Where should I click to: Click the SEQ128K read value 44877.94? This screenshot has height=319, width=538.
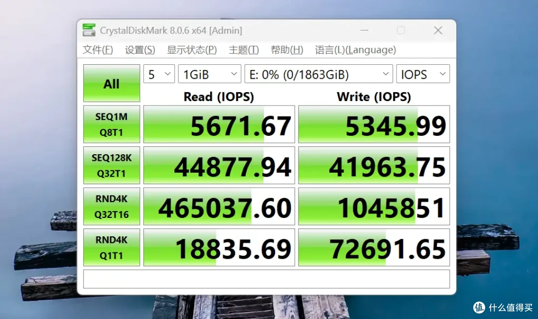(219, 166)
